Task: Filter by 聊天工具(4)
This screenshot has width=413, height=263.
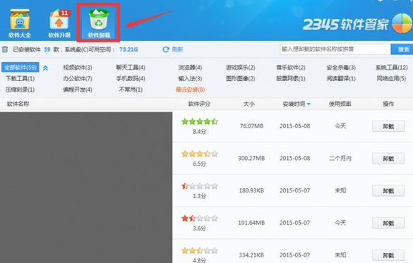Action: point(131,68)
